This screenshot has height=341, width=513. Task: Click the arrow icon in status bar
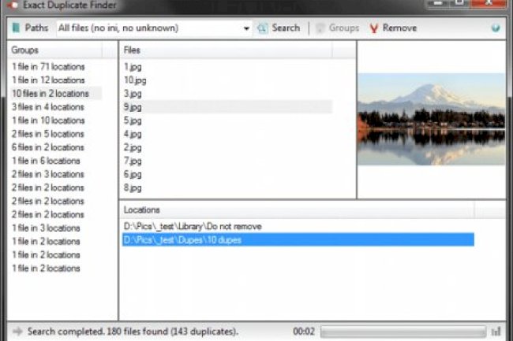click(17, 332)
